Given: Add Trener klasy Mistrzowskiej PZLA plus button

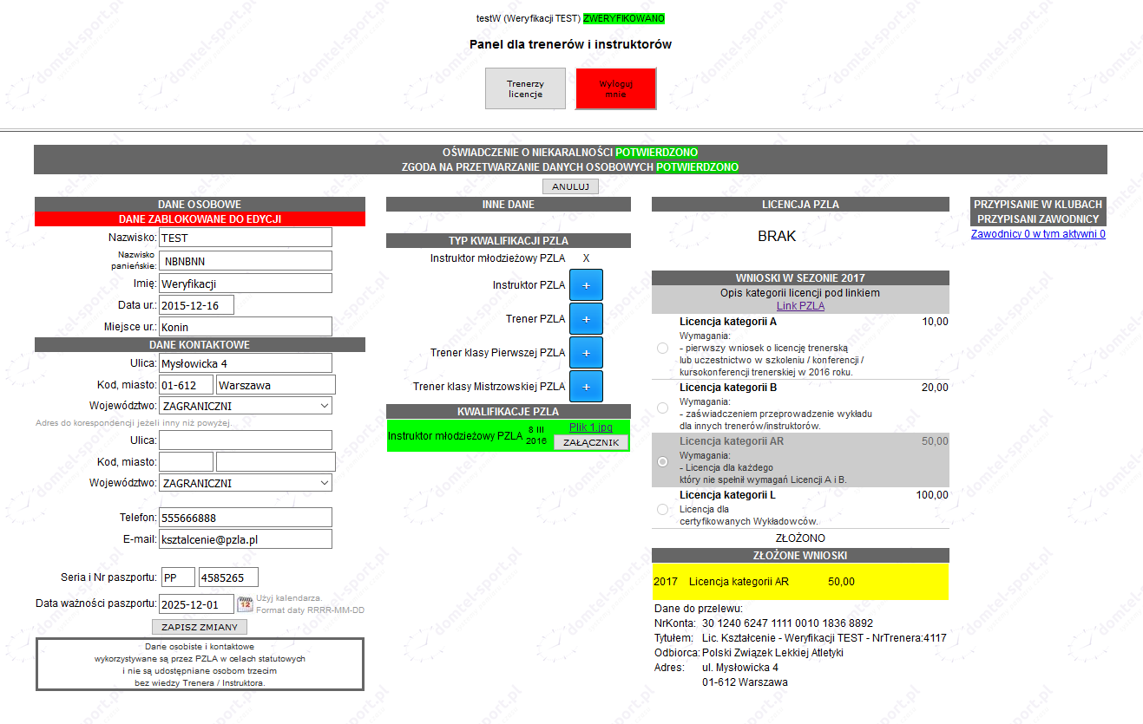Looking at the screenshot, I should (586, 387).
